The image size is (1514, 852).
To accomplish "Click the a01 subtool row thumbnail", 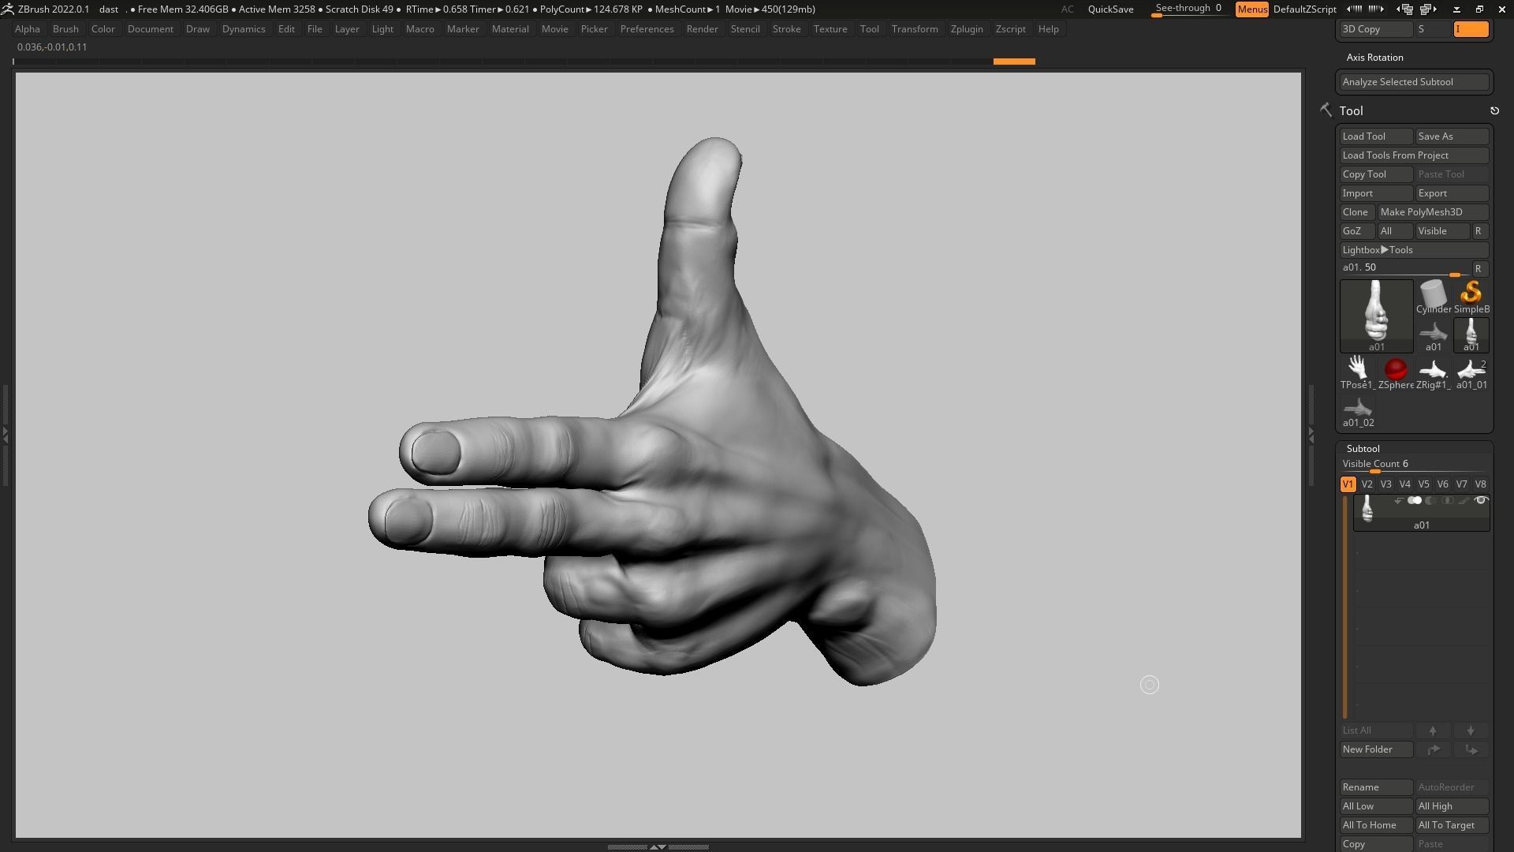I will (1367, 509).
